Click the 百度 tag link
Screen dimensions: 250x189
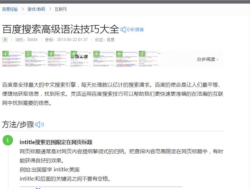(111, 40)
